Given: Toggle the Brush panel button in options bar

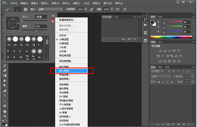Looking at the screenshot, I should coord(26,9).
